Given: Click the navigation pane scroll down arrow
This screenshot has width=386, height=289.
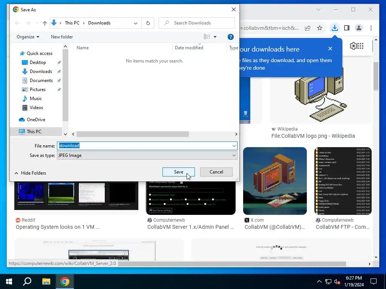Looking at the screenshot, I should click(x=65, y=134).
